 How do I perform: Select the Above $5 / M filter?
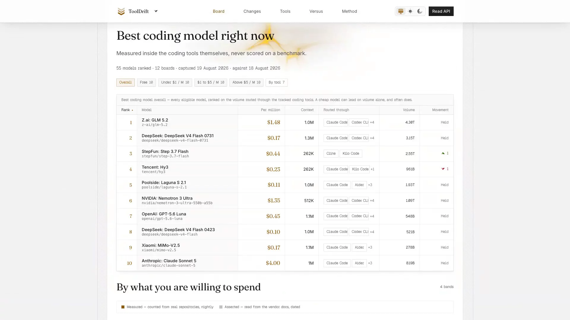click(x=246, y=82)
